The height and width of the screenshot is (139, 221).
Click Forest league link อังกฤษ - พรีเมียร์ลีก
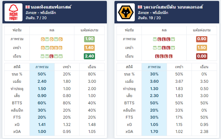(x=41, y=13)
